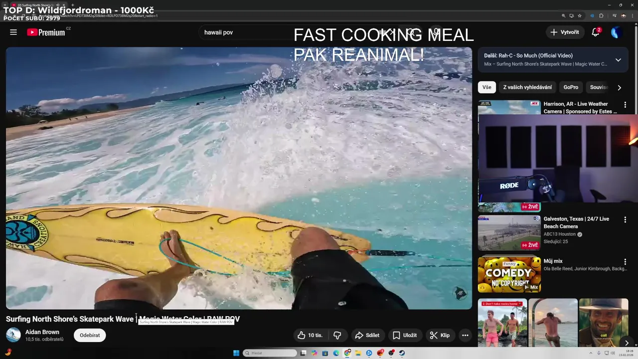This screenshot has width=638, height=359.
Task: Switch to Chrome on taskbar
Action: click(x=347, y=353)
